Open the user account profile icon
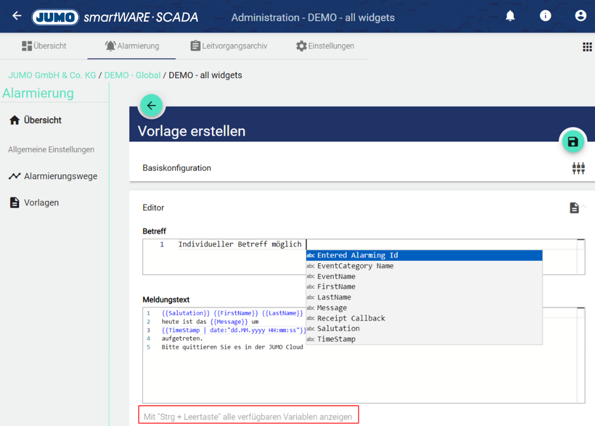The image size is (595, 426). point(580,16)
